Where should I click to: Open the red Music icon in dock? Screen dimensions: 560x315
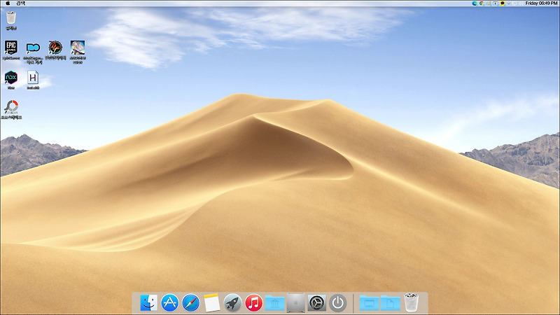[x=253, y=303]
